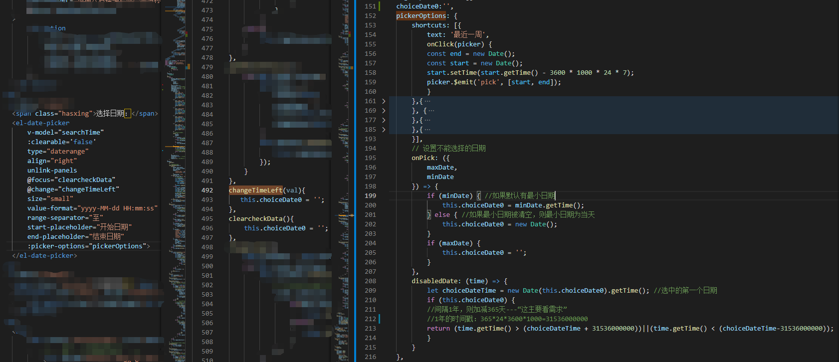Click the opening <el-date-picker tag
This screenshot has height=362, width=839.
coord(41,123)
